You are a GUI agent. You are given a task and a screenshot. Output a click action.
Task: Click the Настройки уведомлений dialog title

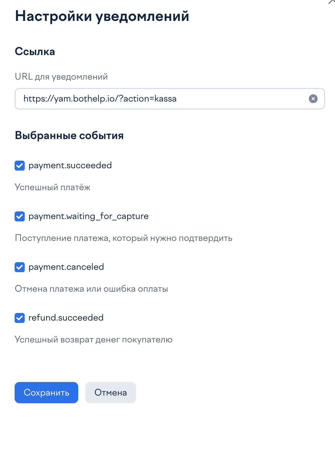tap(102, 16)
